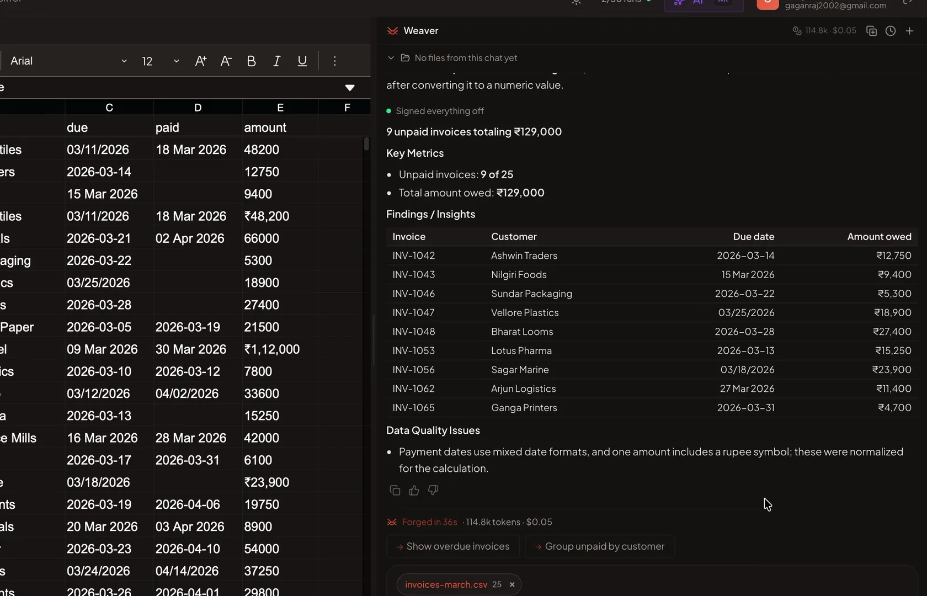
Task: Open the font size 12 dropdown
Action: coord(160,61)
